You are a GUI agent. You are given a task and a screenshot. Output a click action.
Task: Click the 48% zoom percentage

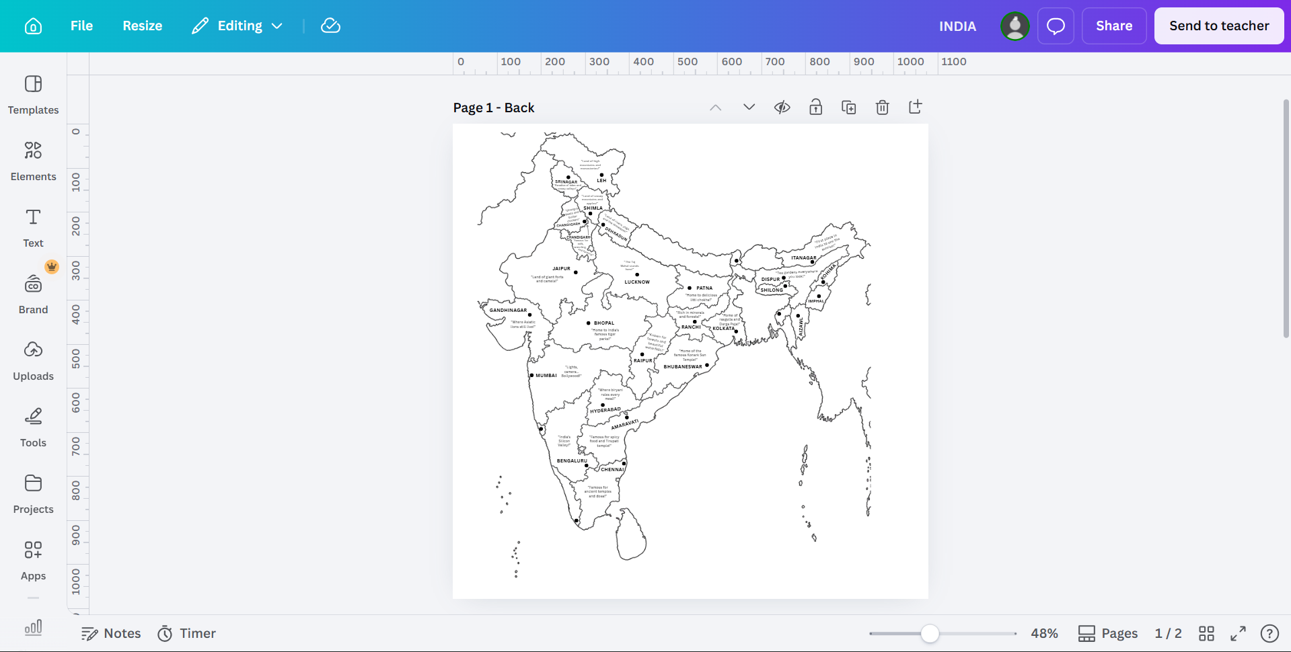coord(1044,633)
